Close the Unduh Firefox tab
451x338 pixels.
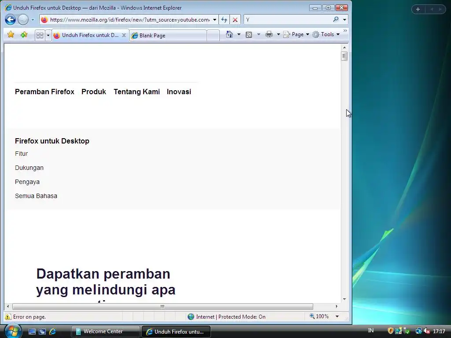(x=124, y=35)
